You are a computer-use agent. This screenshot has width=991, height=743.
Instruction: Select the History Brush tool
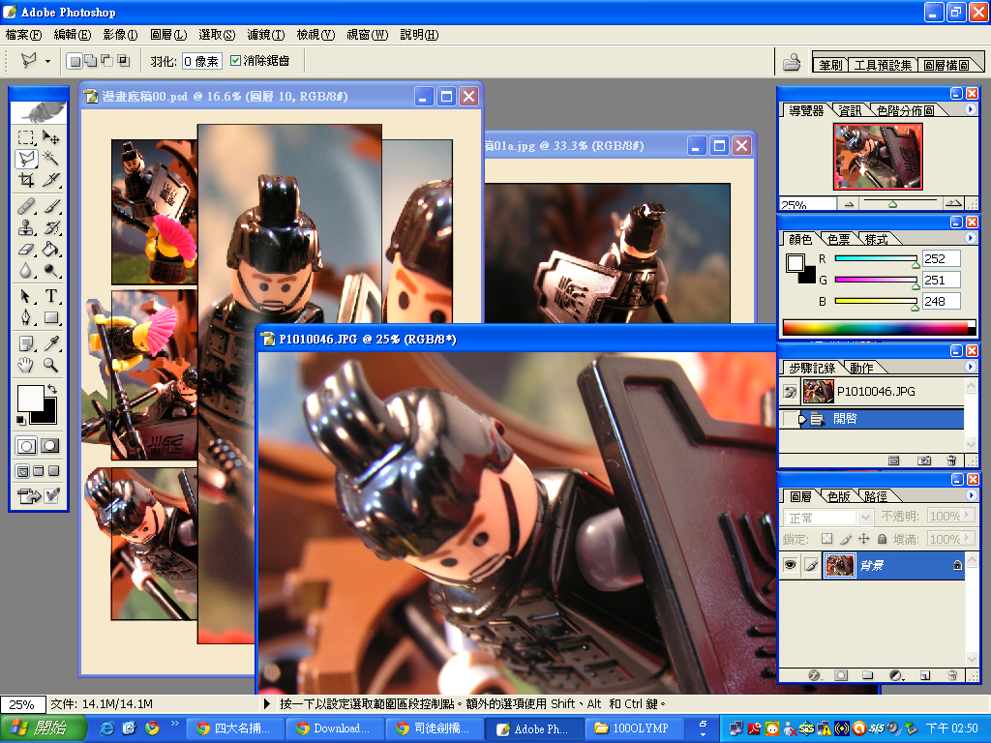click(x=50, y=227)
